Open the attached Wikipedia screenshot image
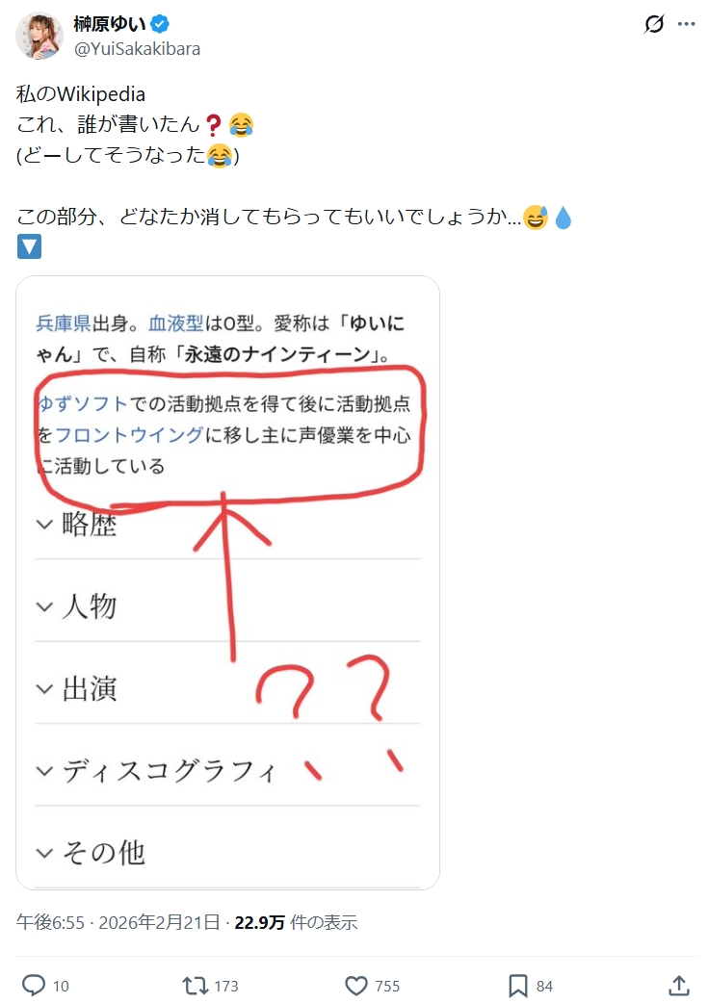 (228, 582)
